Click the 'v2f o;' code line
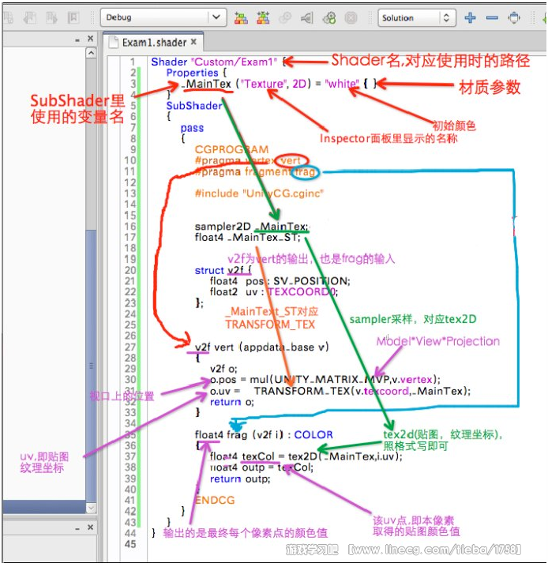Screen dimensions: 548x563 223,369
